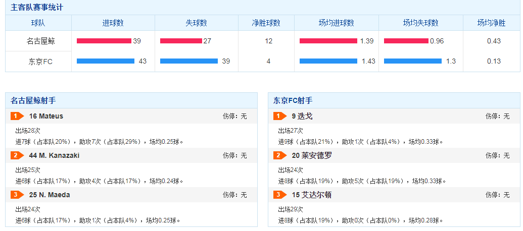Click rank 1 badge beside 16 Mateus
This screenshot has height=231, width=523.
[17, 117]
